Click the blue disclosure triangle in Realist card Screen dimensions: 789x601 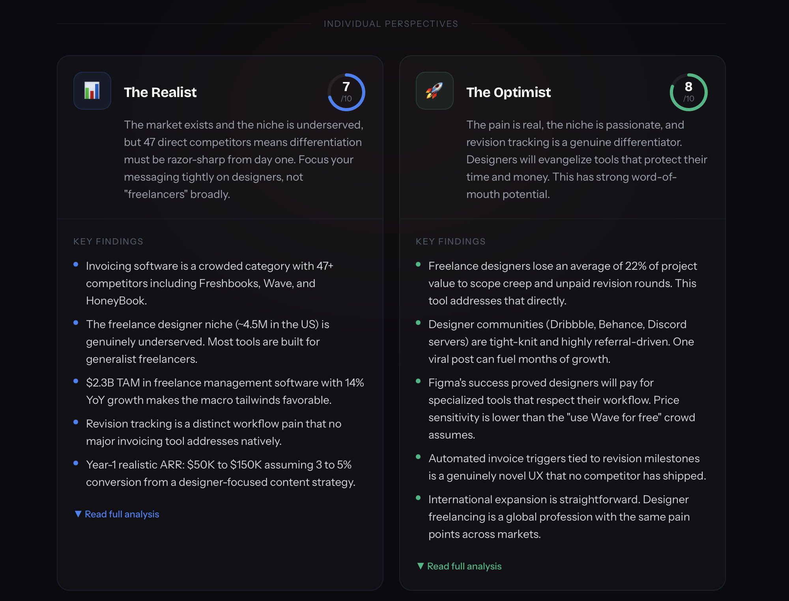pyautogui.click(x=78, y=514)
